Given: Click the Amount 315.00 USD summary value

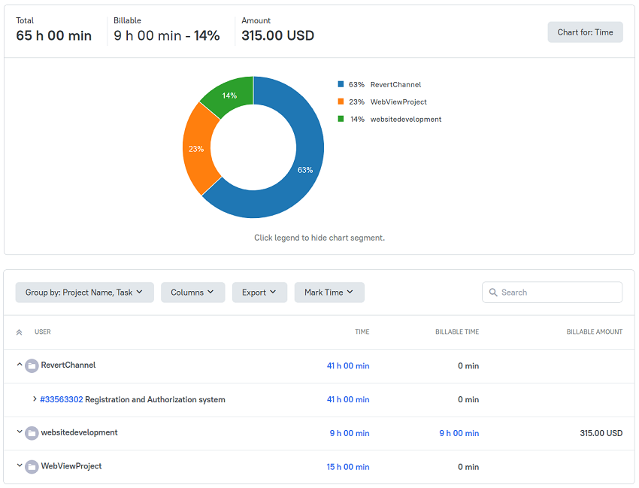Looking at the screenshot, I should (278, 36).
